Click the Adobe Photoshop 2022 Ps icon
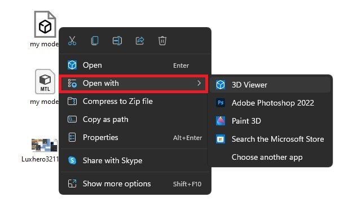 point(221,103)
